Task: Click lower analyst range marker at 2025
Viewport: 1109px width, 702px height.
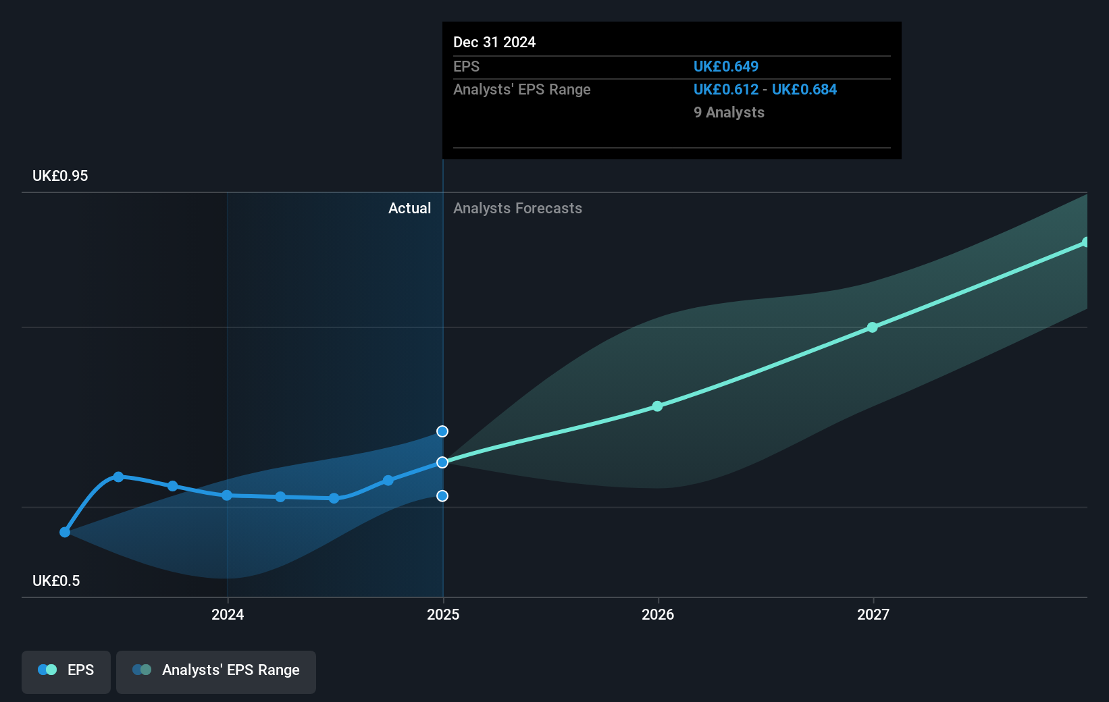Action: [442, 496]
